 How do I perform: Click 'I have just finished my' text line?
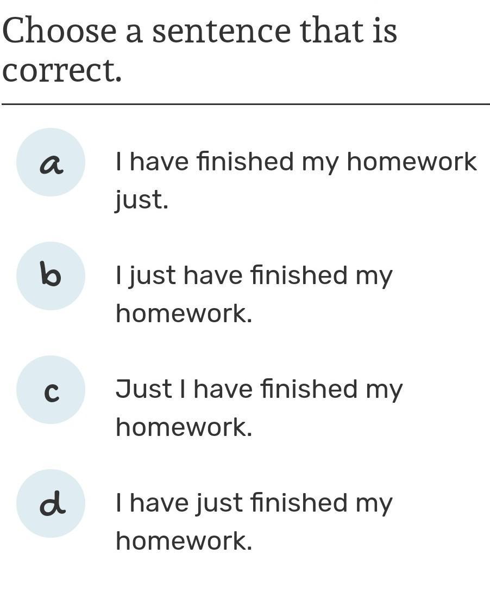point(254,503)
